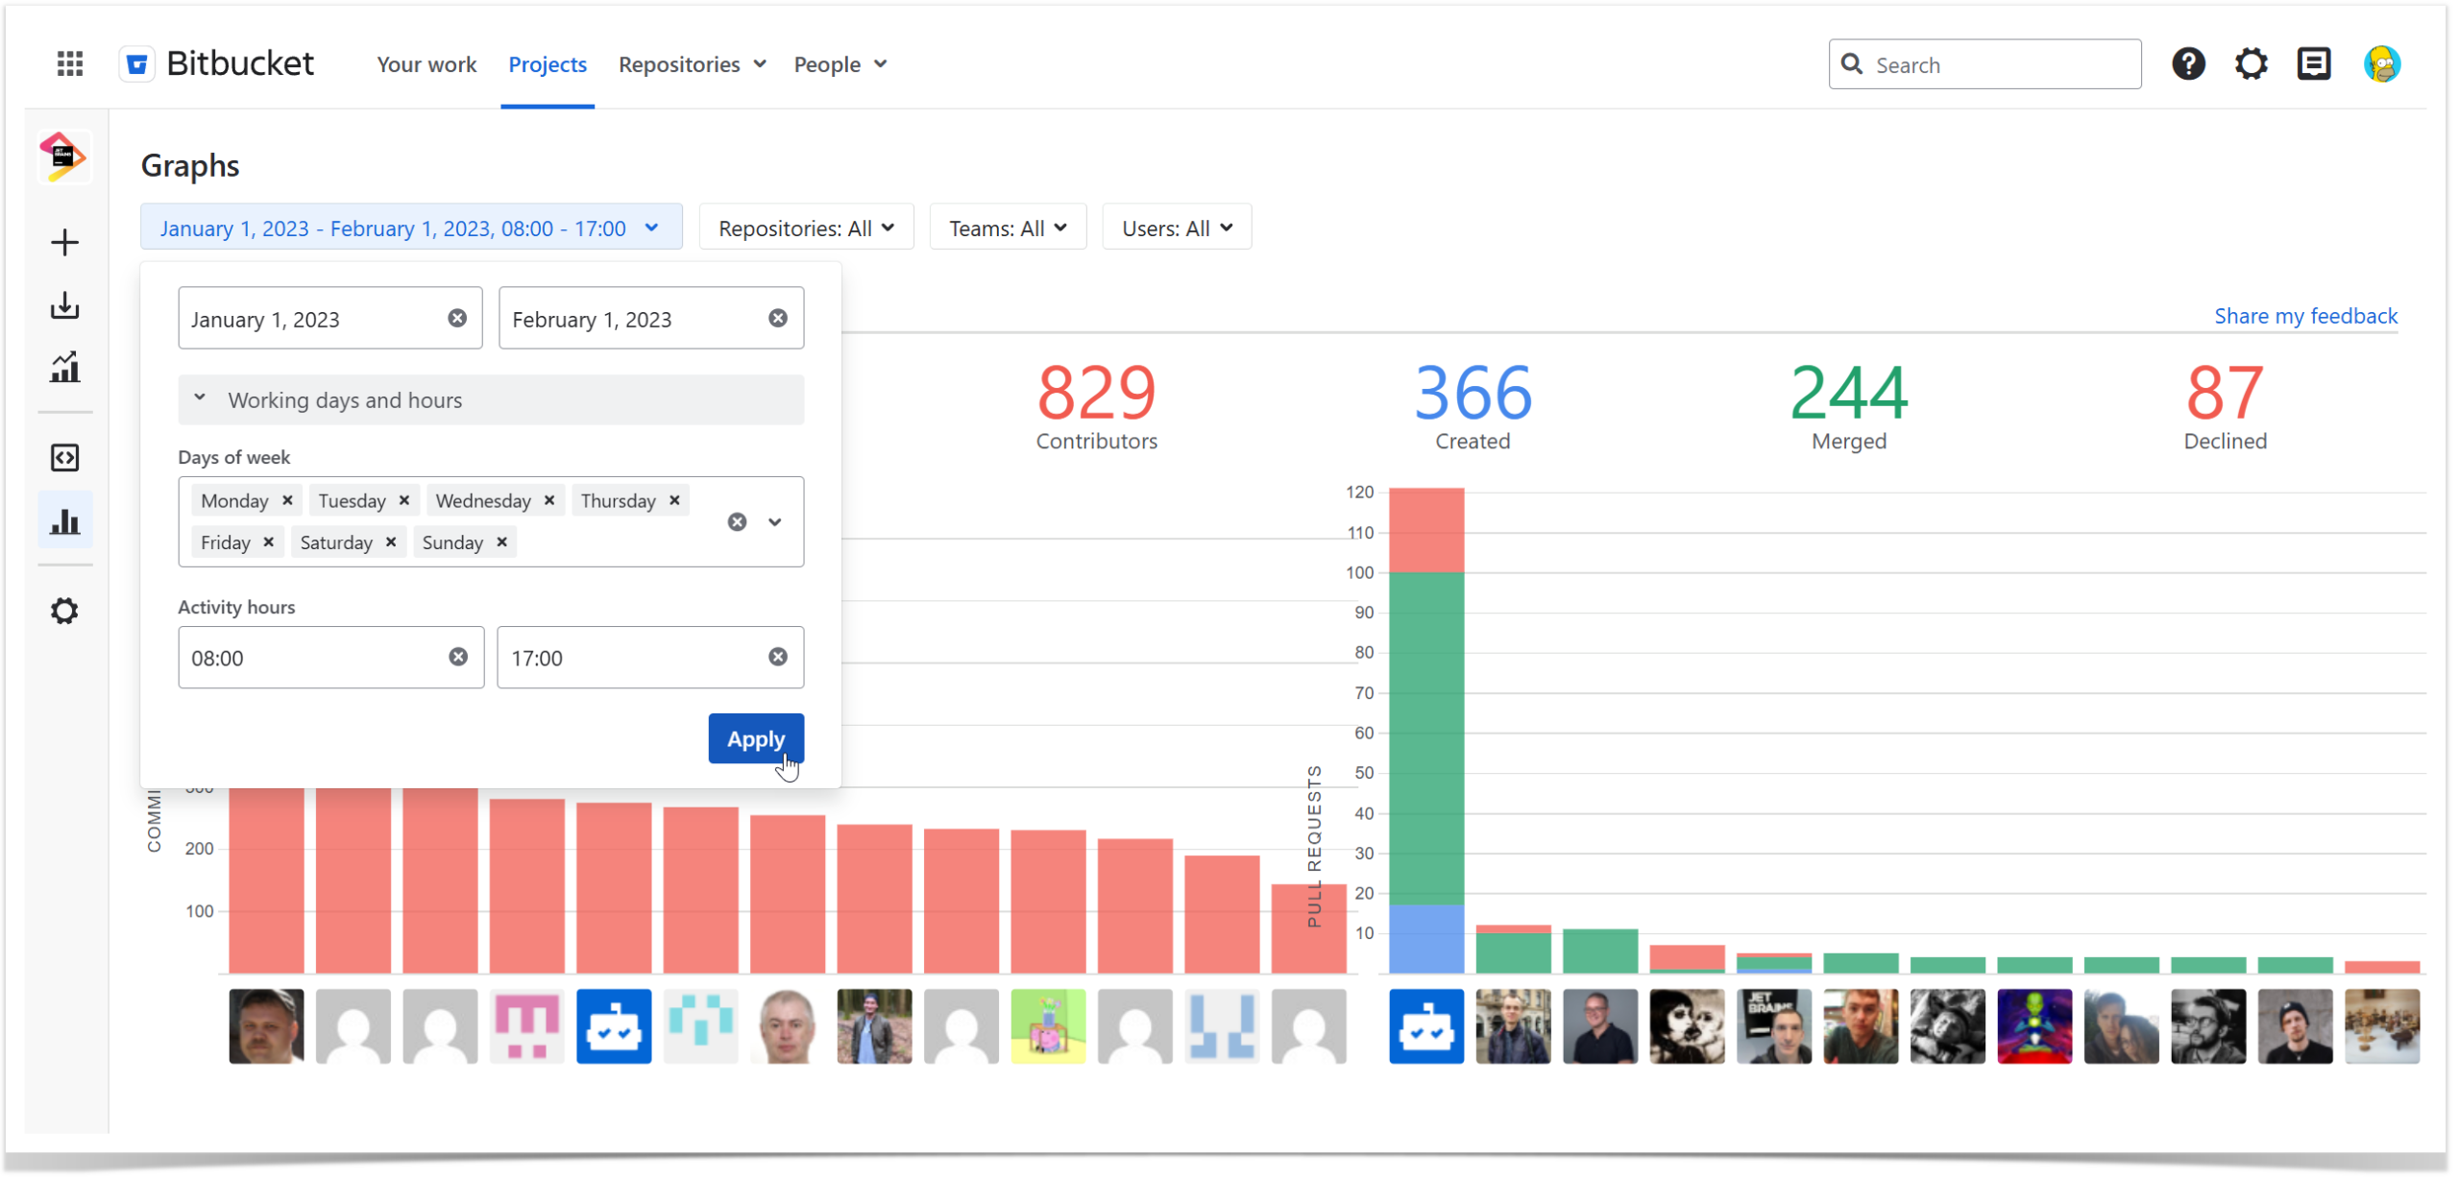Open the People menu in top navigation
Image resolution: width=2459 pixels, height=1180 pixels.
click(840, 64)
